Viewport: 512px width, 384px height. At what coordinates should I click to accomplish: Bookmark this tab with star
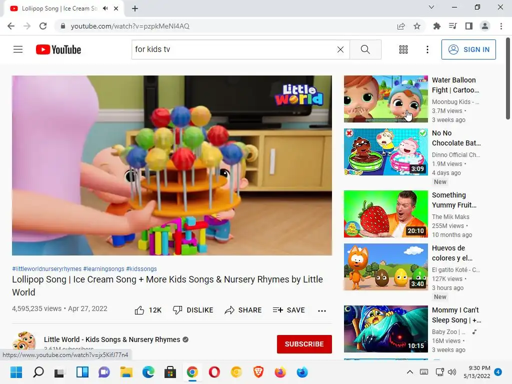pyautogui.click(x=417, y=26)
